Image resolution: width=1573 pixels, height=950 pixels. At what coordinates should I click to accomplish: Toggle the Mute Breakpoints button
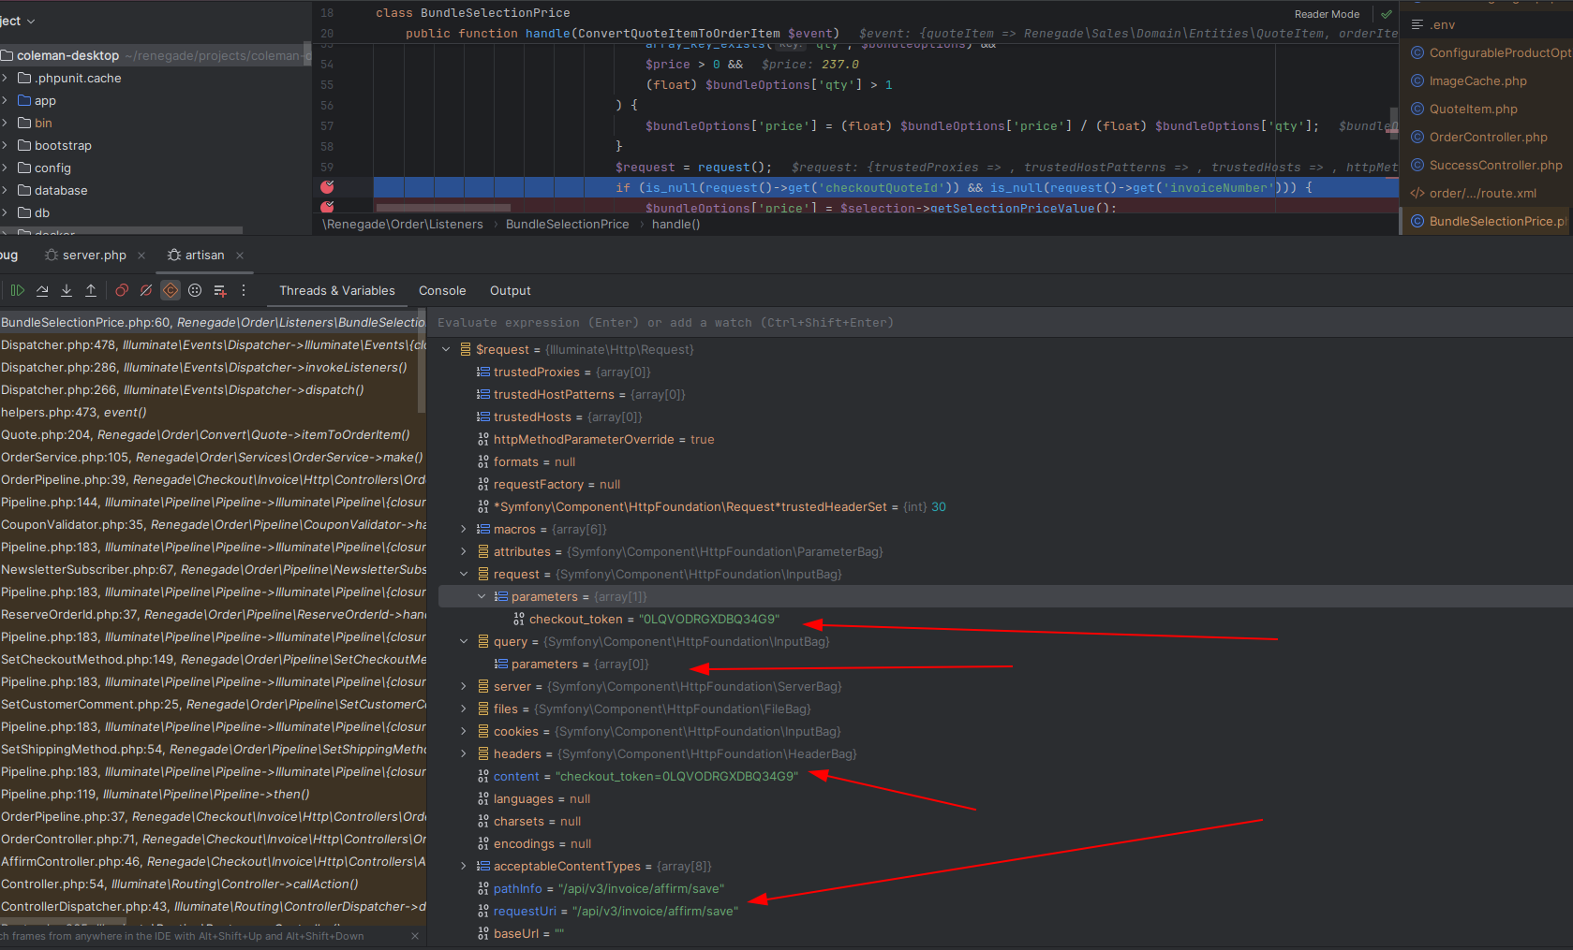pos(146,291)
